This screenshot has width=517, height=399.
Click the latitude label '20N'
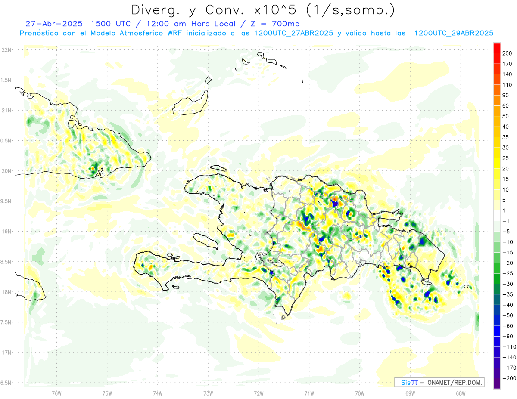coord(7,171)
